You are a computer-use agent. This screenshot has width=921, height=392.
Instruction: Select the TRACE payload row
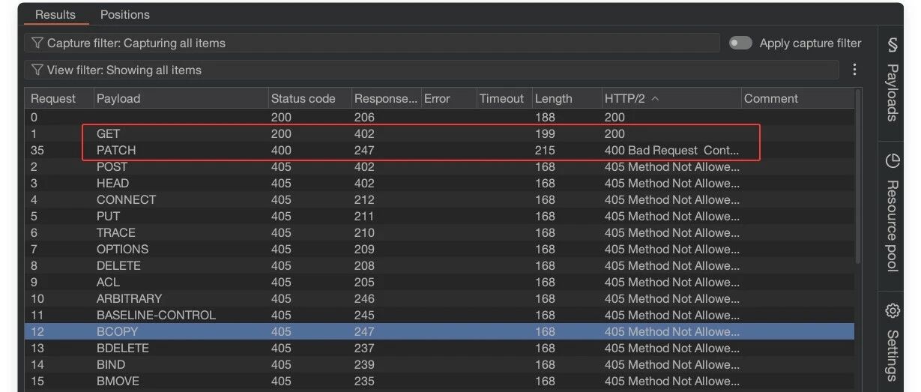(x=439, y=232)
